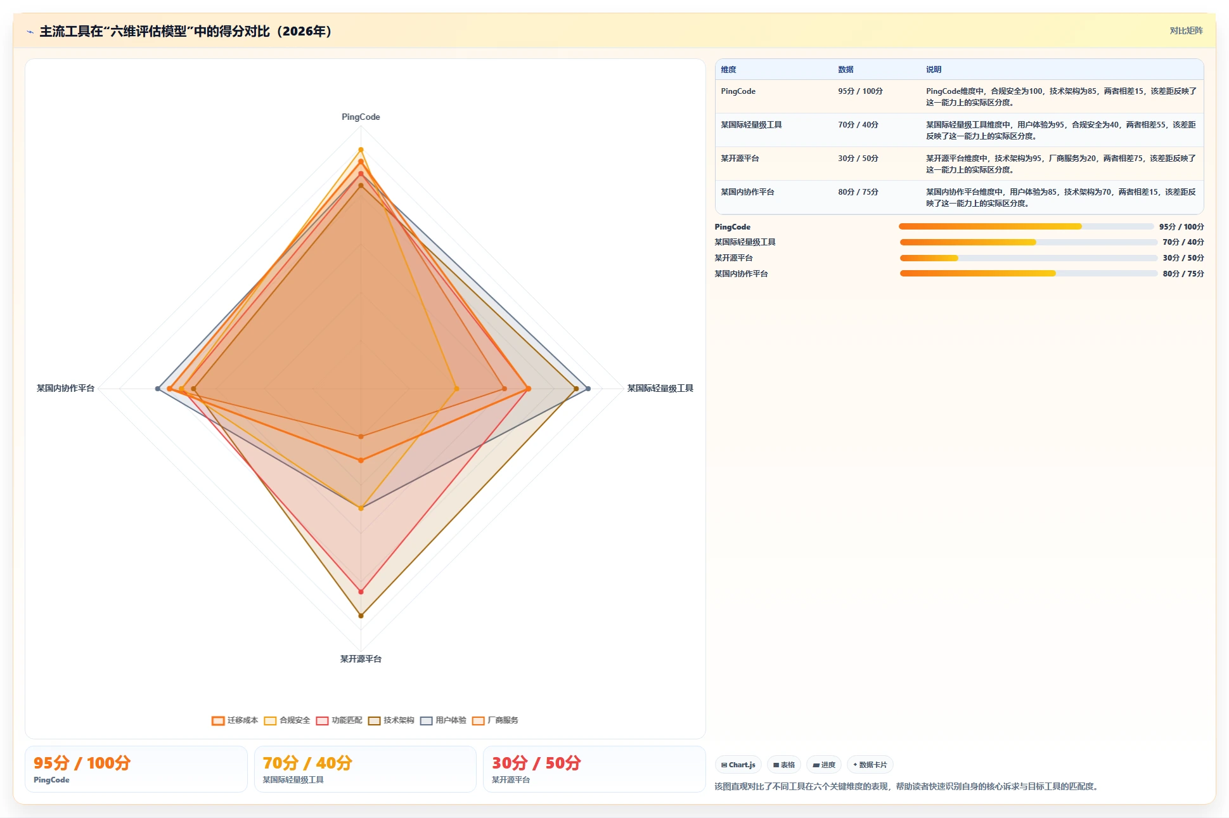Click the small icon before the chart title

click(x=30, y=32)
